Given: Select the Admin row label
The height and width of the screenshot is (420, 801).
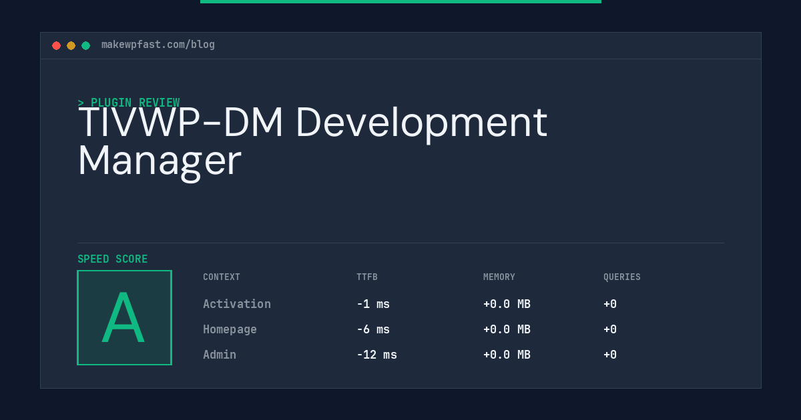Looking at the screenshot, I should [220, 355].
